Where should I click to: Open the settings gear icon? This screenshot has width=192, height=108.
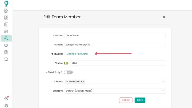6,105
